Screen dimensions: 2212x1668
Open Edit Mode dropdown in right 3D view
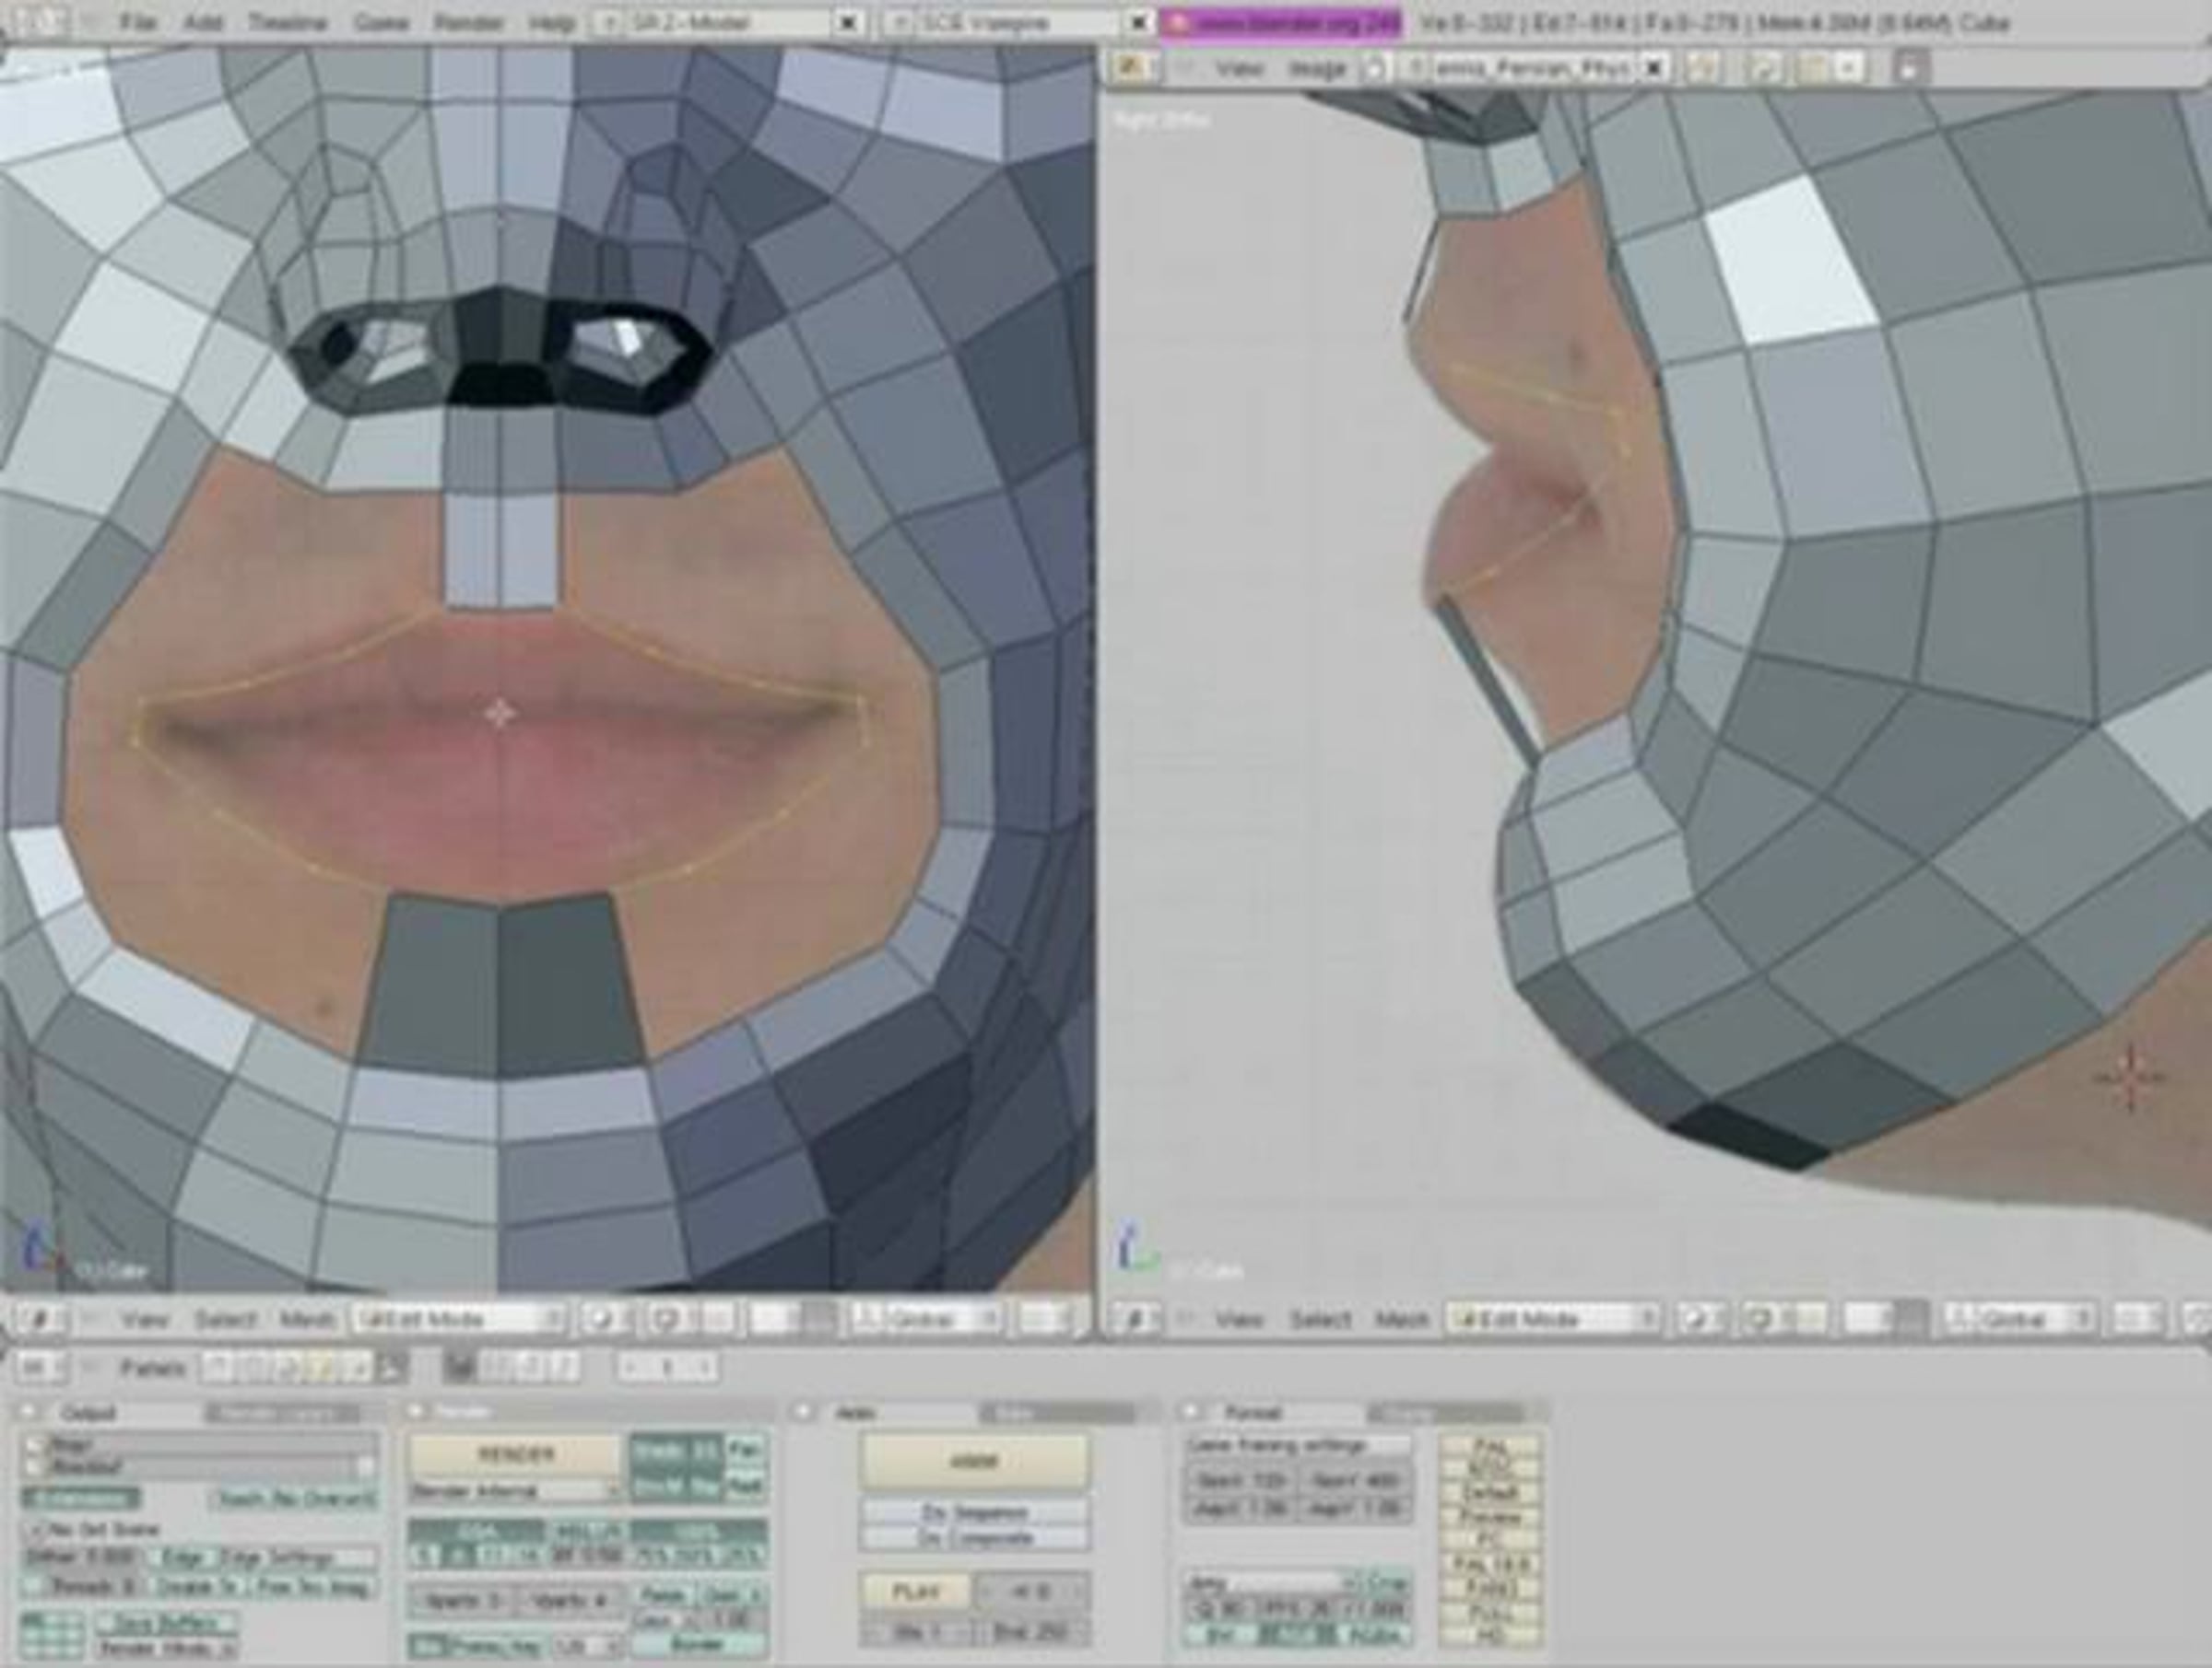(1552, 1319)
